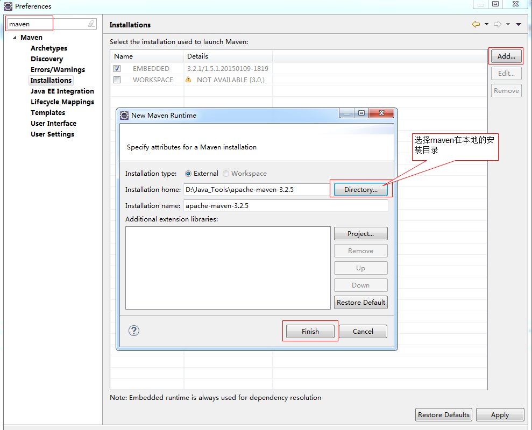Click the Edit... installation button
This screenshot has height=430, width=532.
[x=506, y=74]
